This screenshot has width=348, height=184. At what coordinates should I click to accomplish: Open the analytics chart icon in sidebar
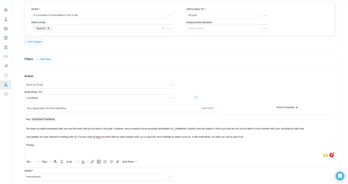pos(6,94)
